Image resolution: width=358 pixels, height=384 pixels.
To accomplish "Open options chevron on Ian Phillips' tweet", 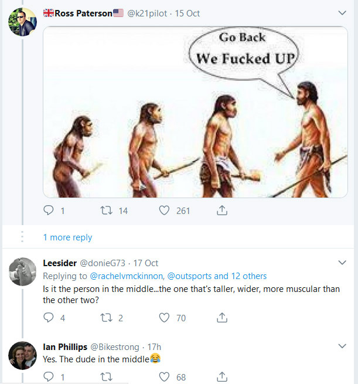I will click(343, 346).
